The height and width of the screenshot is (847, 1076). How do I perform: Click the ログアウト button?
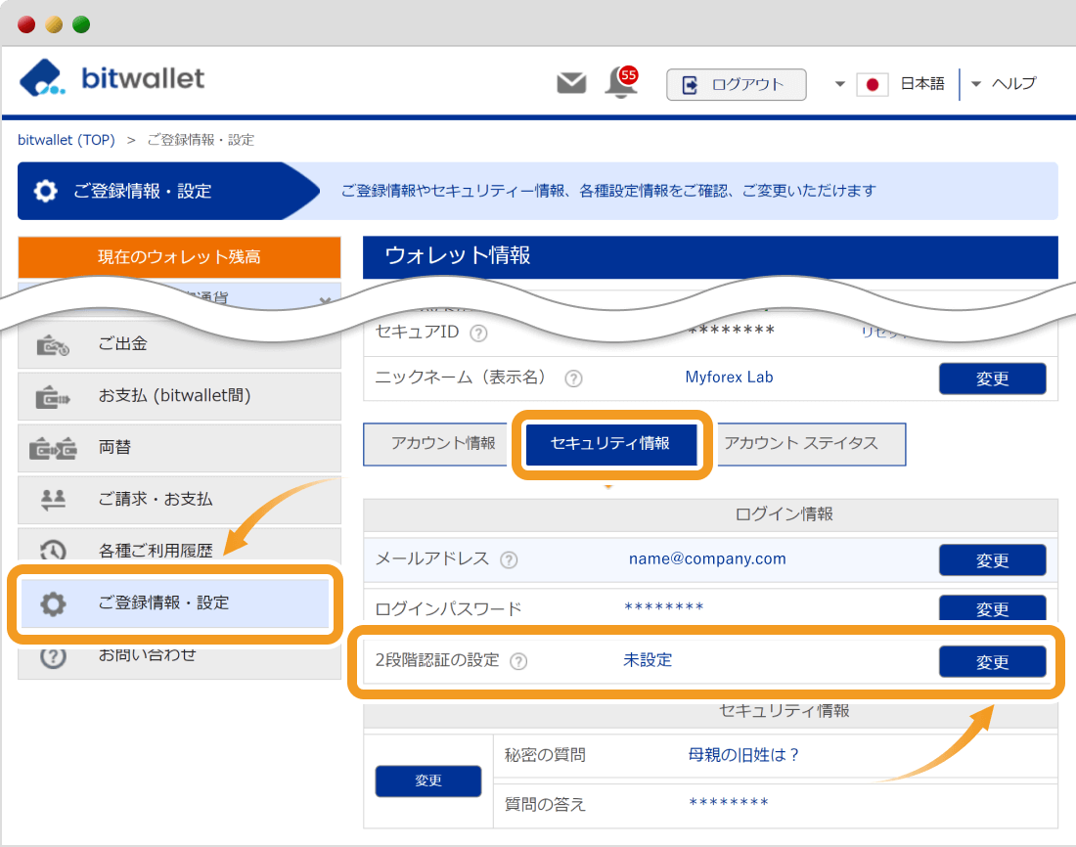737,84
